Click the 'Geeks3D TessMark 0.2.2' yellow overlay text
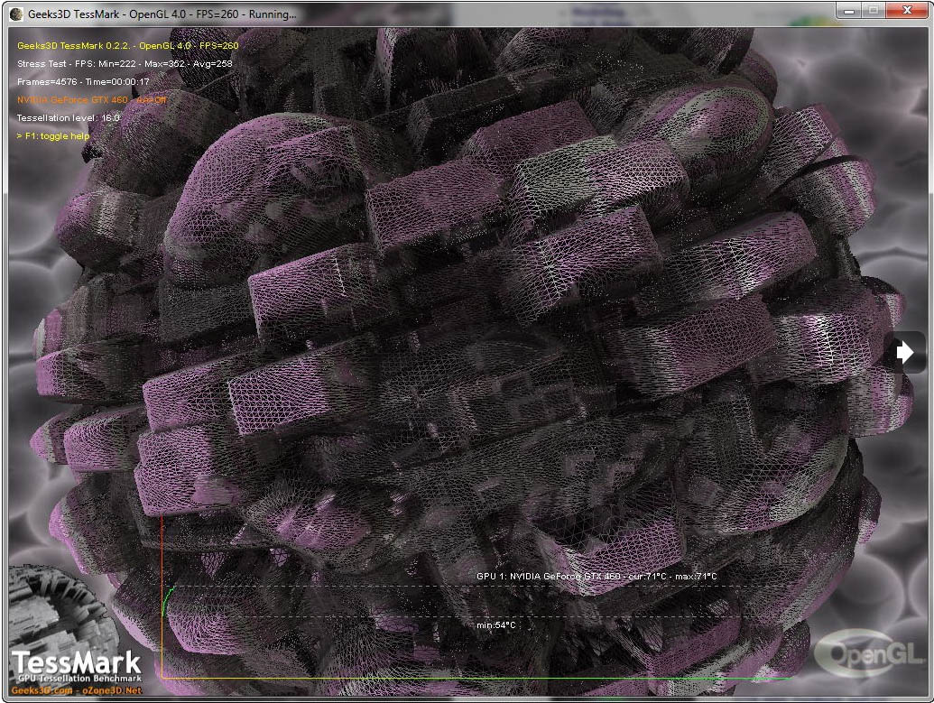This screenshot has width=934, height=703. pos(127,45)
